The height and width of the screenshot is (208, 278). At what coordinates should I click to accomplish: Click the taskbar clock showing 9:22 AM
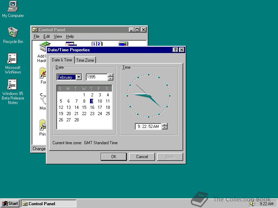coord(266,204)
